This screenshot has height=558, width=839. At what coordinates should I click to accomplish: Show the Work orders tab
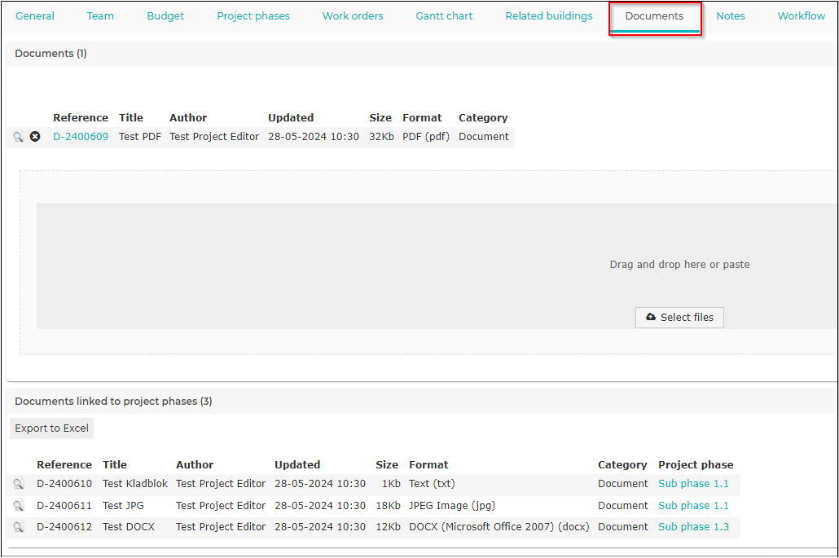[353, 16]
